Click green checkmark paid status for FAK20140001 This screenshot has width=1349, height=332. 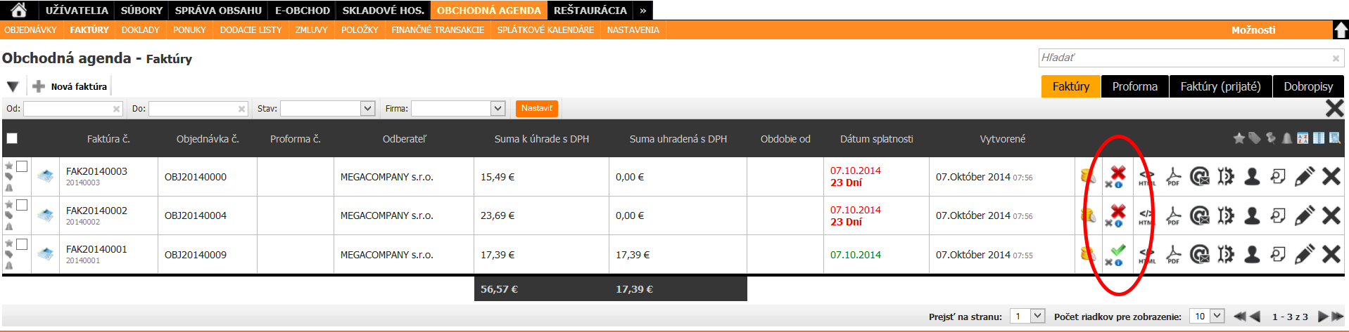pyautogui.click(x=1117, y=251)
